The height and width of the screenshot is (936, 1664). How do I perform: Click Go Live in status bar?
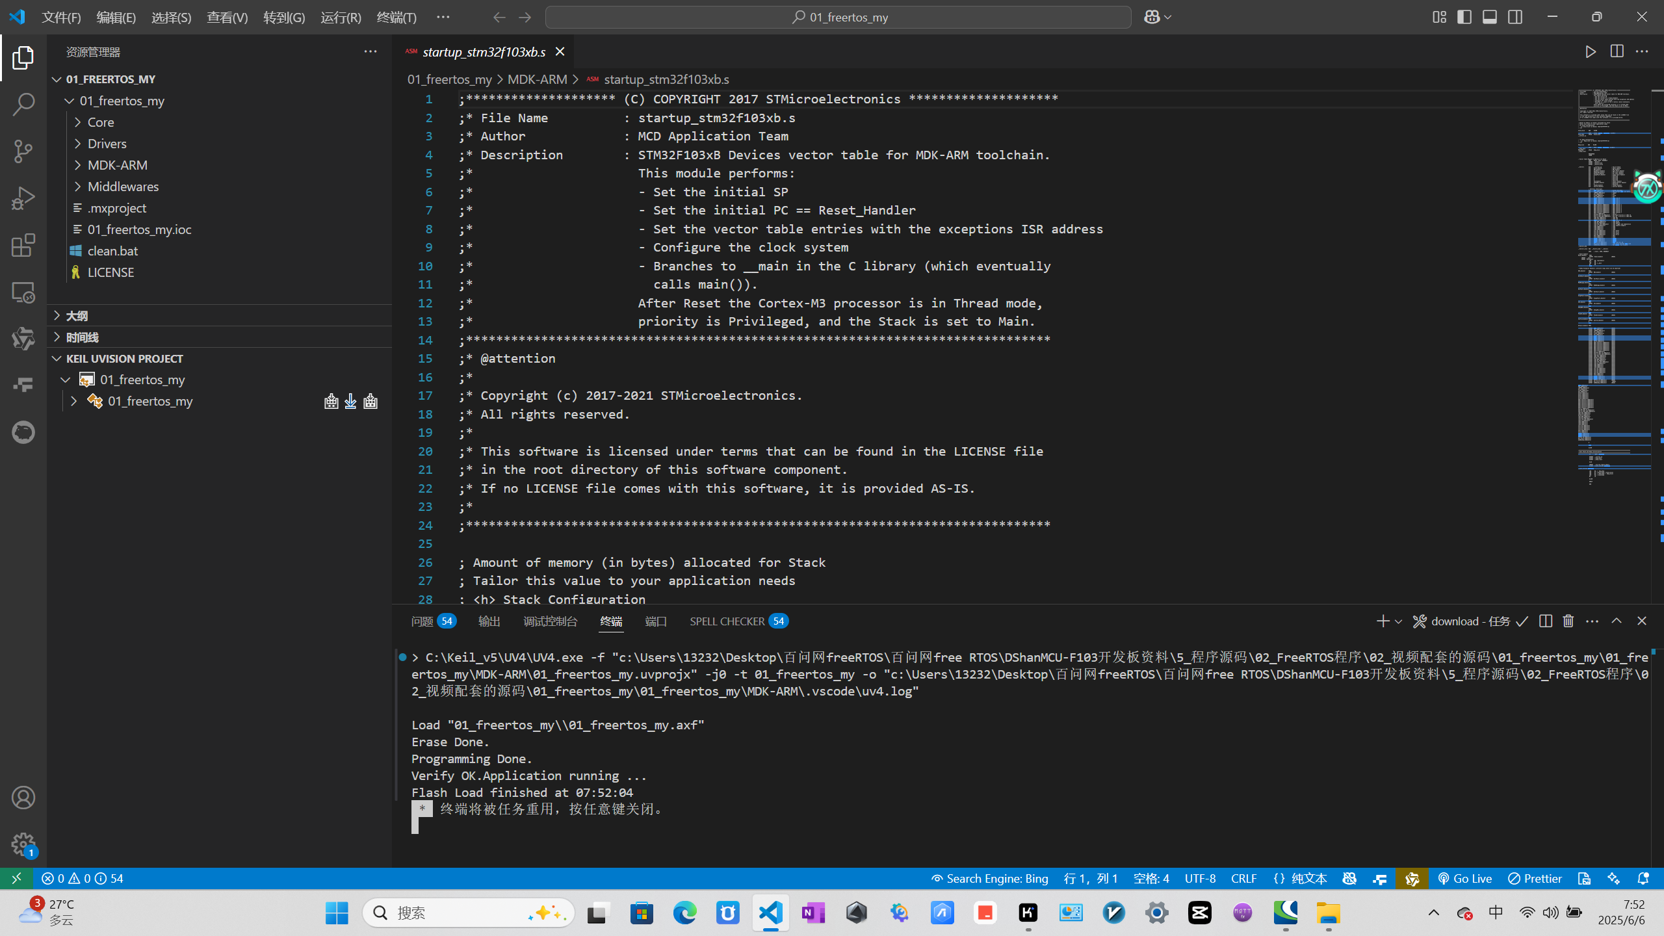coord(1464,879)
